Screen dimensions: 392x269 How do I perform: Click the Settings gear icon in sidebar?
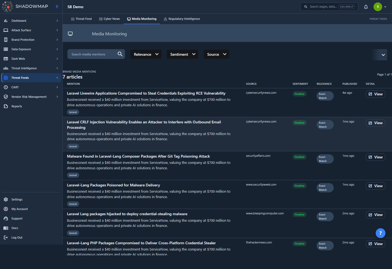[6, 199]
